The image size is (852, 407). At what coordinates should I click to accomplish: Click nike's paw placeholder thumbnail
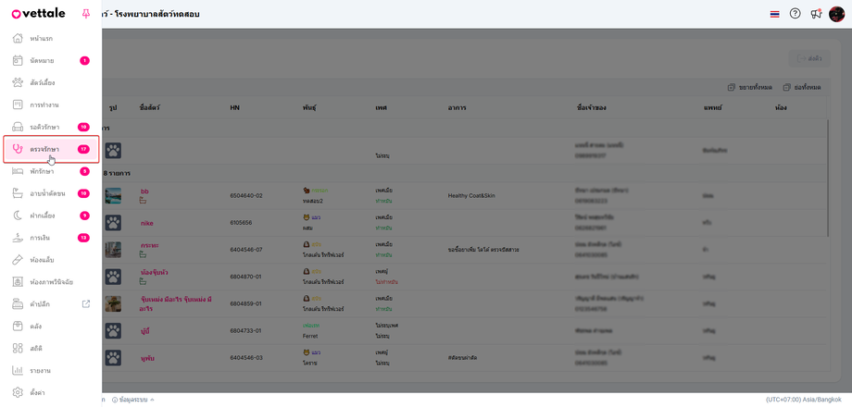(x=113, y=223)
